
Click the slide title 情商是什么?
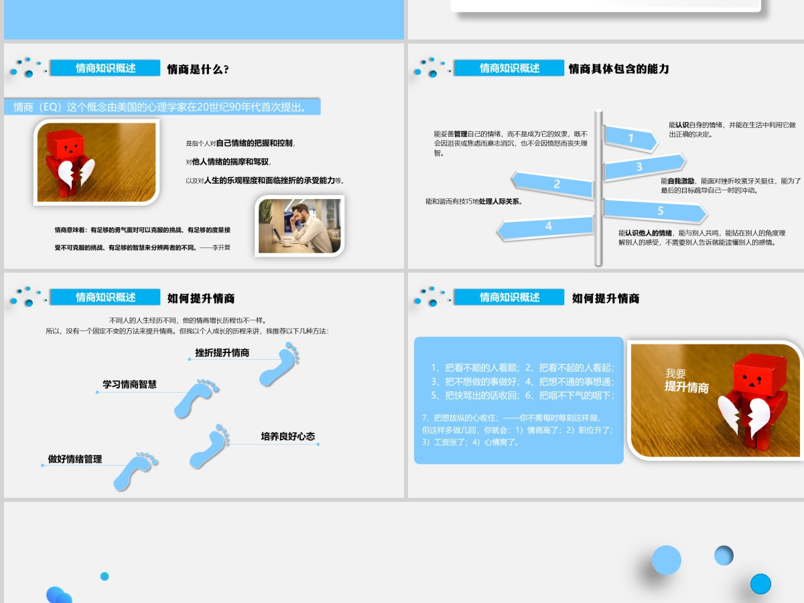[198, 68]
